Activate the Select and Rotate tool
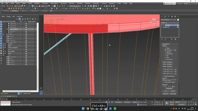The width and height of the screenshot is (198, 111). click(x=35, y=6)
